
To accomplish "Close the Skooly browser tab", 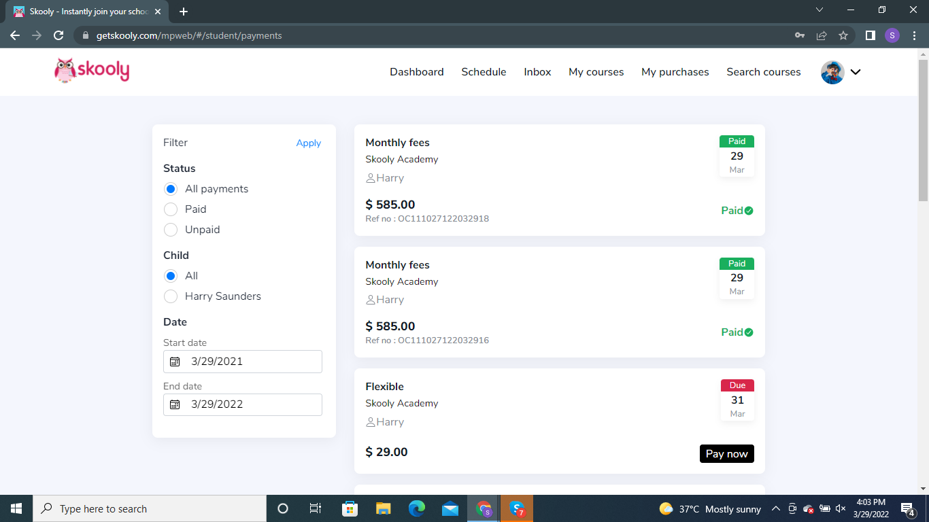I will coord(158,12).
